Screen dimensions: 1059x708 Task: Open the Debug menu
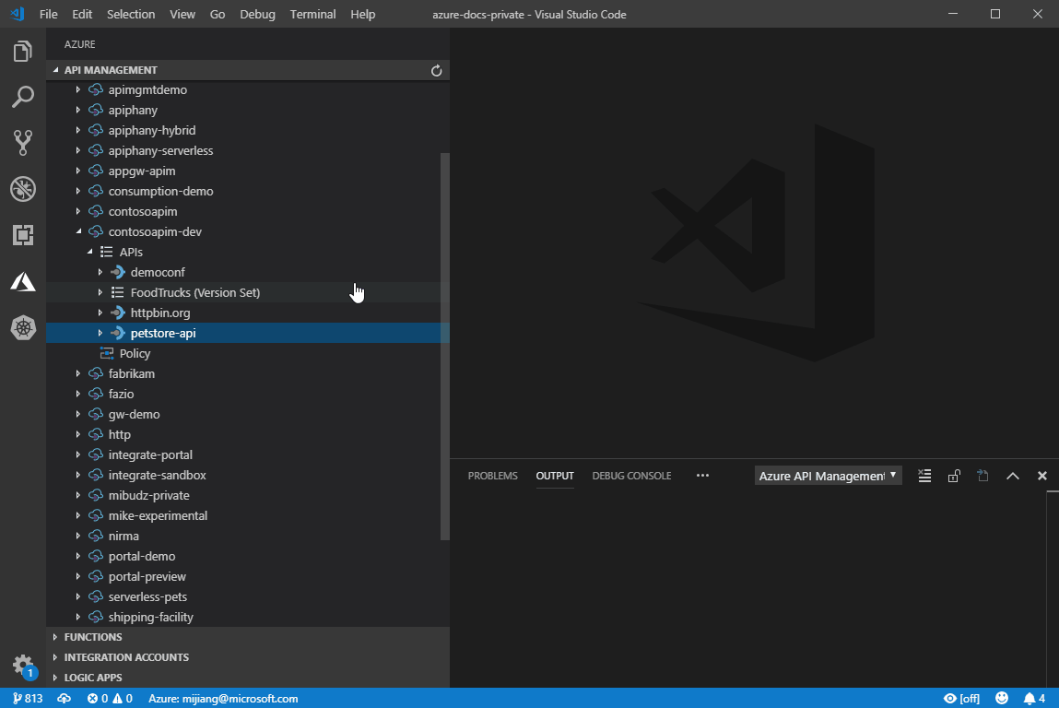257,14
